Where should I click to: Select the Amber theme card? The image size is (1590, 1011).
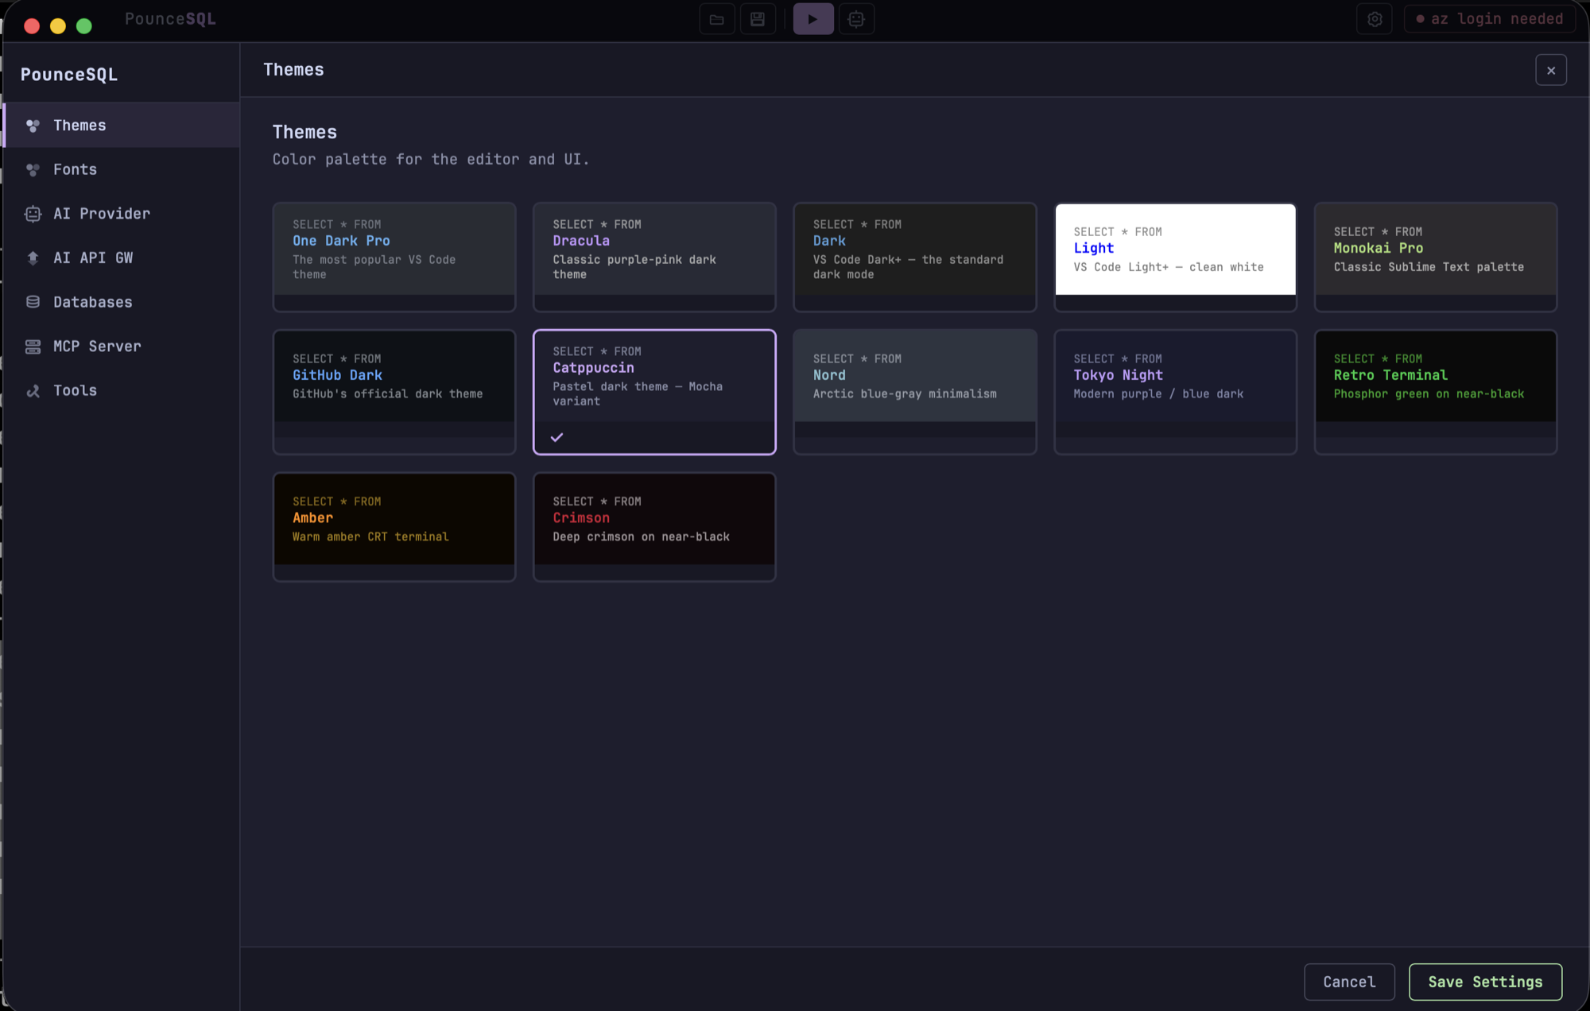point(394,527)
